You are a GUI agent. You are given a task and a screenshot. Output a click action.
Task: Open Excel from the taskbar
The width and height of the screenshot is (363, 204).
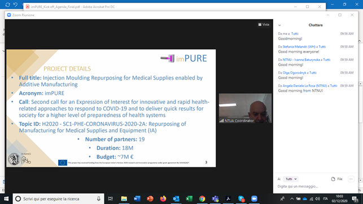coord(189,199)
